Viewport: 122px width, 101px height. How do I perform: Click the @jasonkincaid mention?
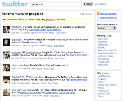pos(51,93)
